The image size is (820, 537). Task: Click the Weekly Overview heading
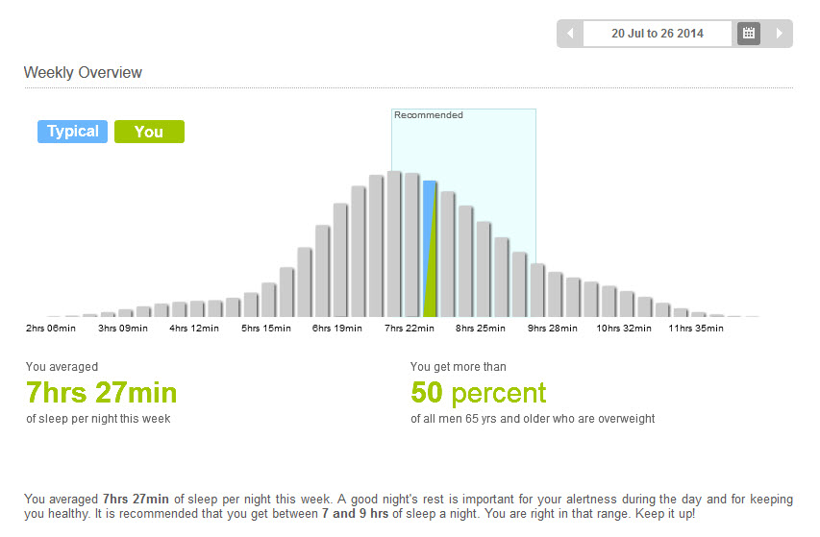pos(83,73)
